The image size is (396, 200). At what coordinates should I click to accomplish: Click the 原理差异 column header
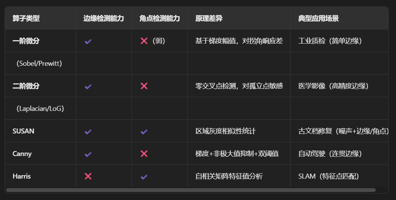click(209, 18)
